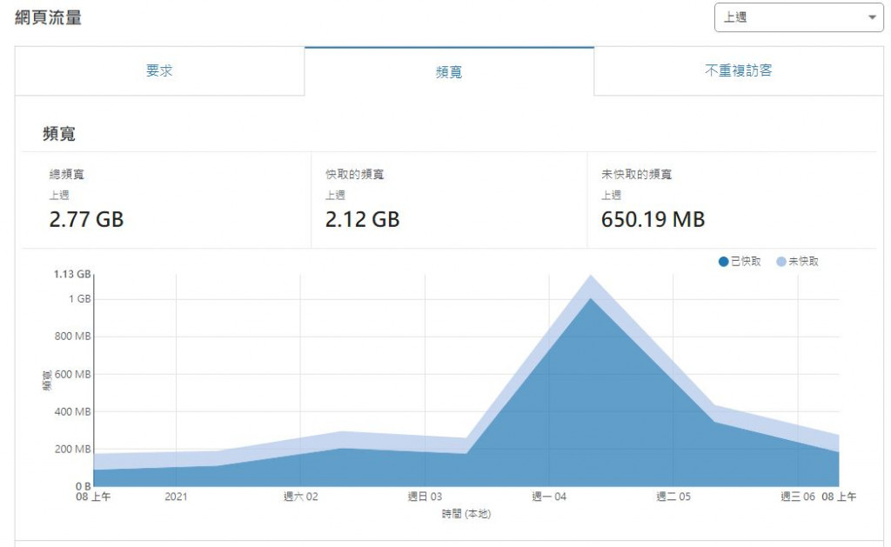Click the 已快取 legend label
Viewport: 891px width, 547px height.
point(746,261)
